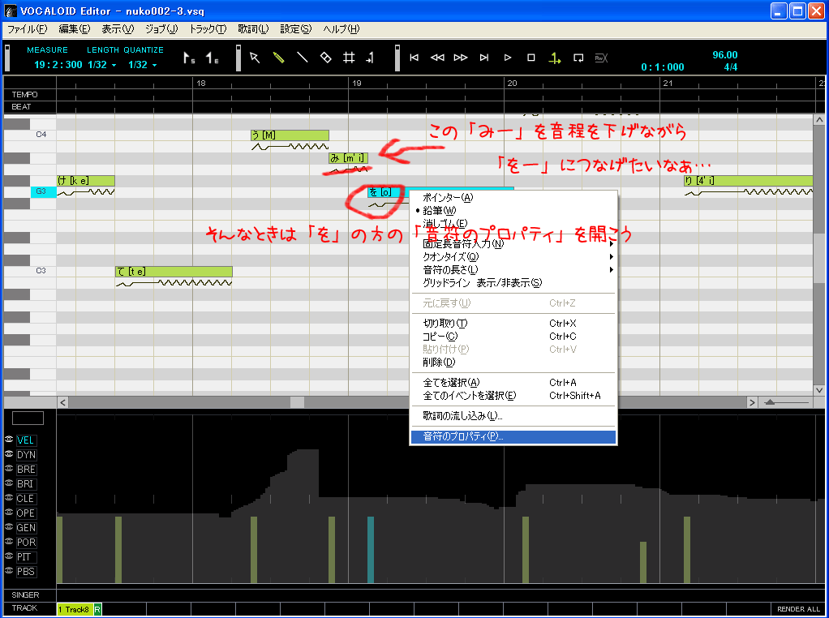Expand 音符の長さ(L) submenu
This screenshot has height=618, width=829.
click(x=513, y=269)
